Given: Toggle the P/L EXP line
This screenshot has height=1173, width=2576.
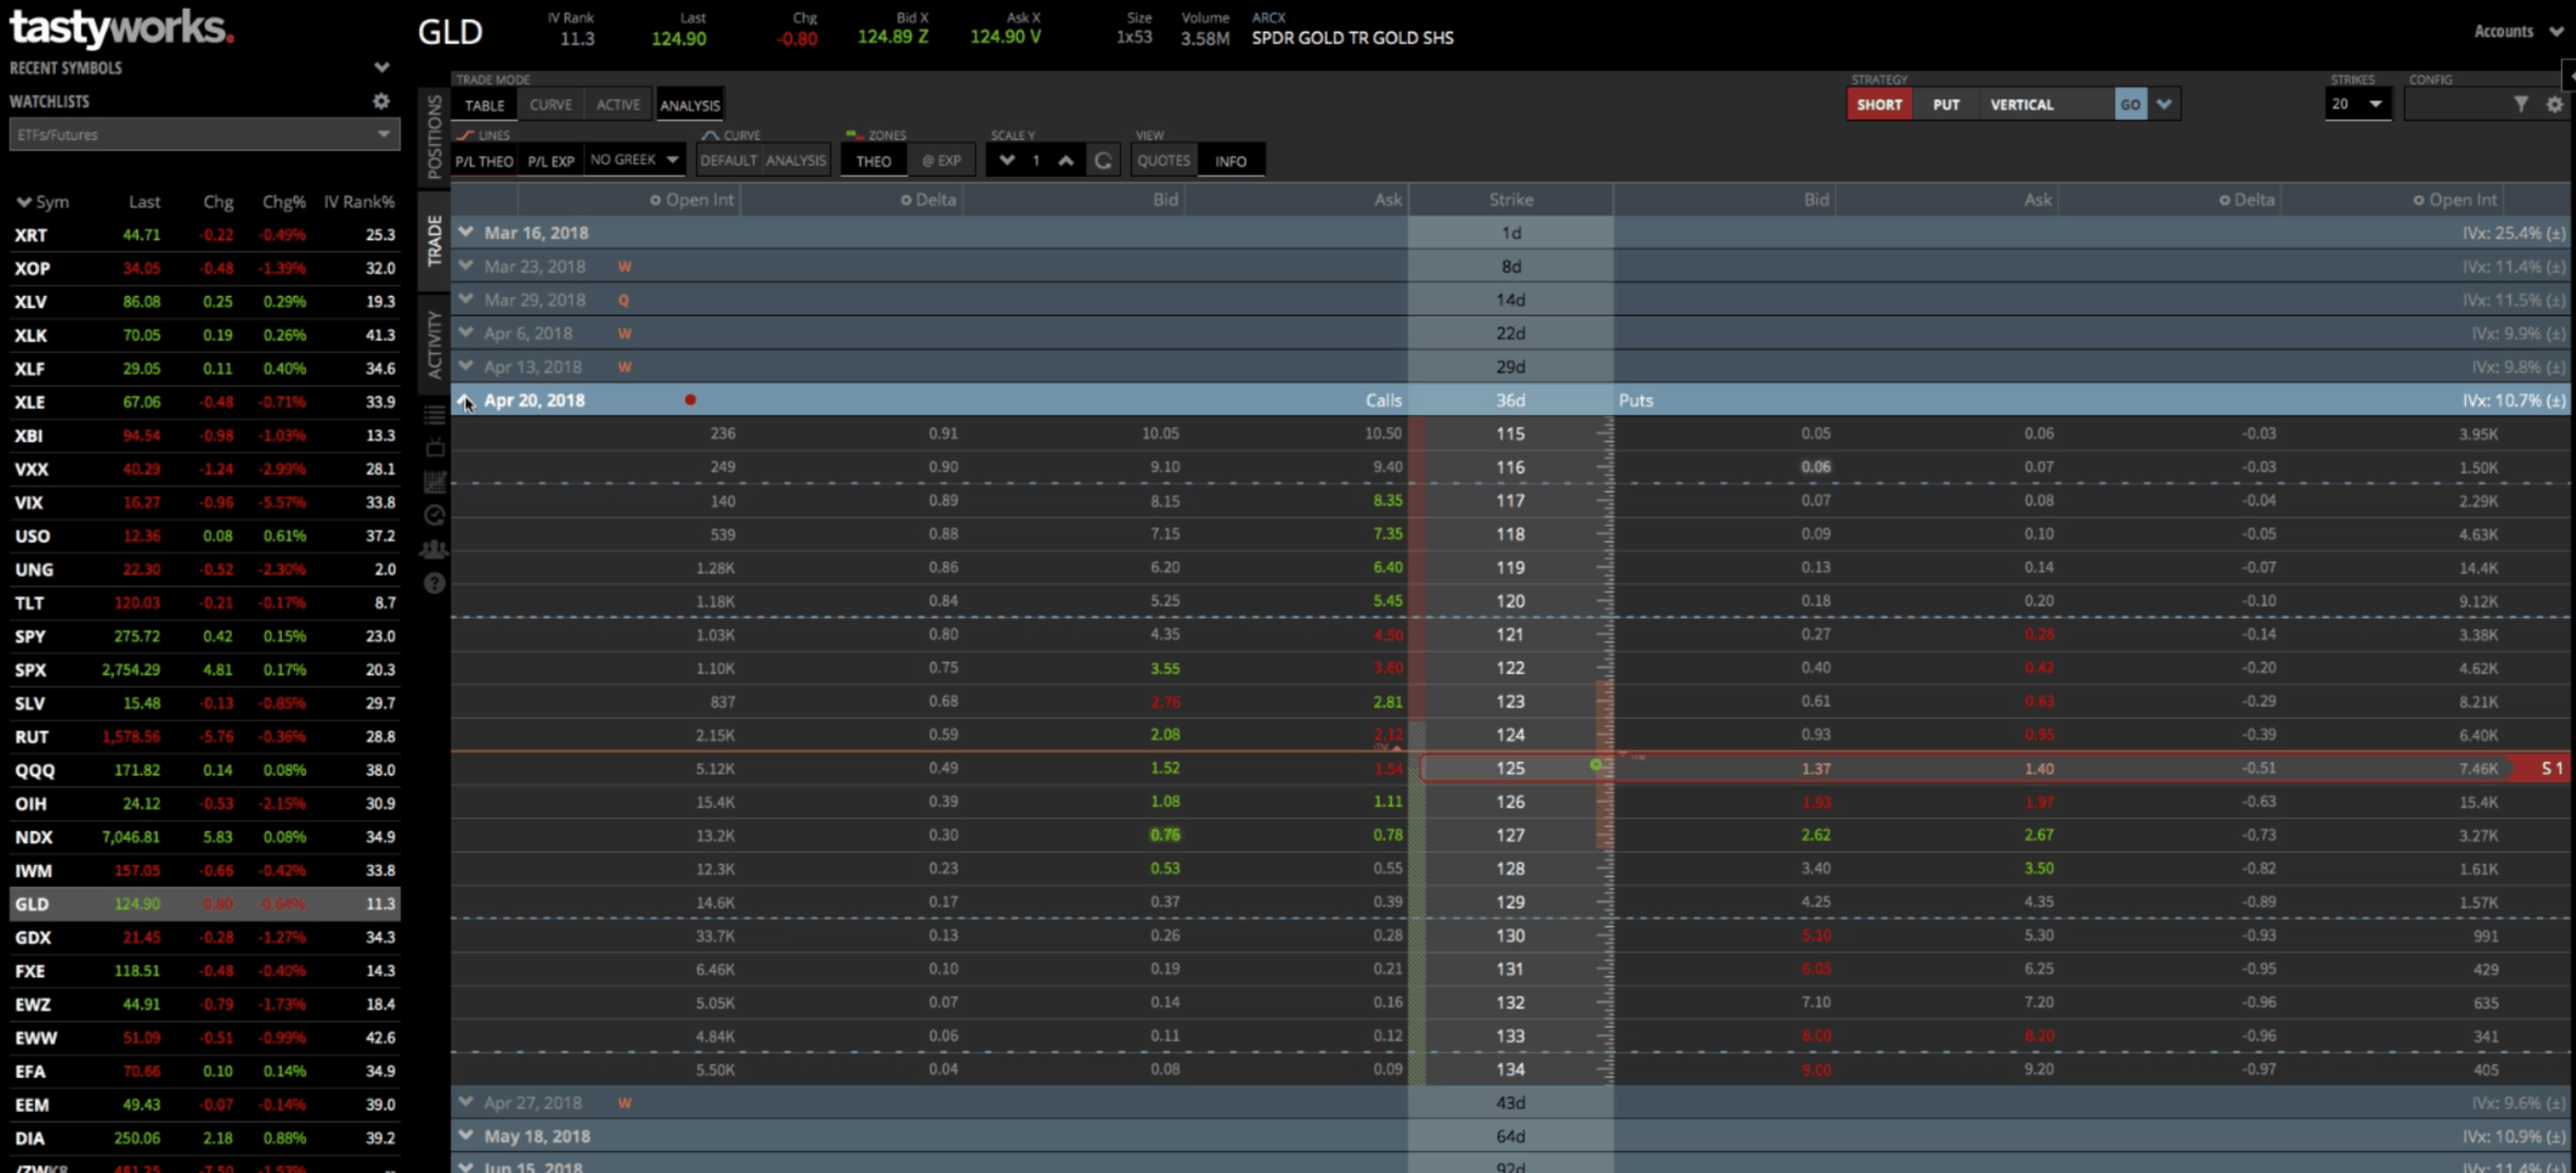Looking at the screenshot, I should tap(551, 161).
